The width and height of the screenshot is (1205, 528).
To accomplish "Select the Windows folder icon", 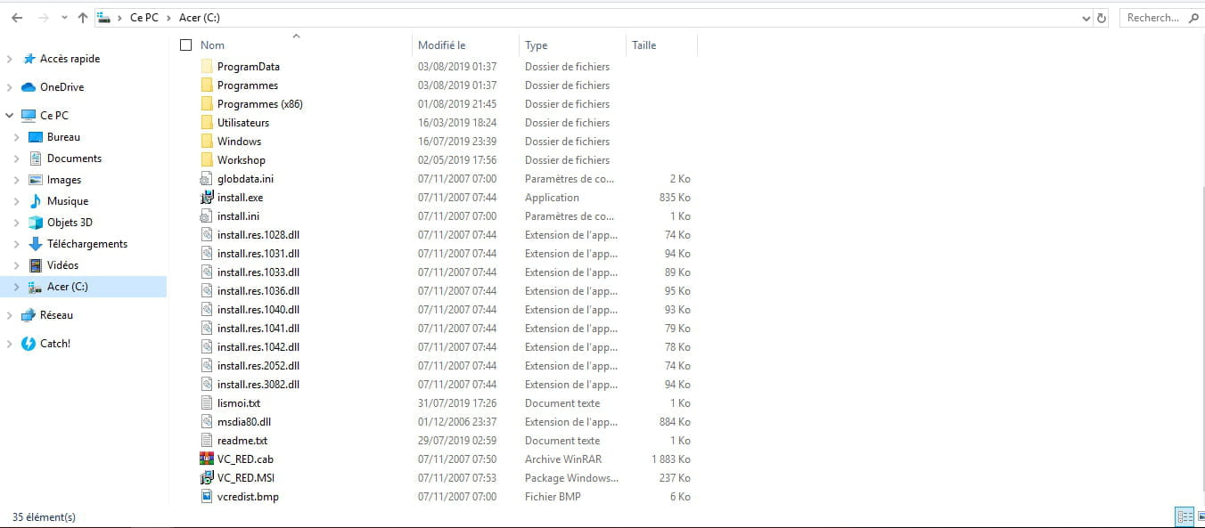I will pyautogui.click(x=207, y=142).
